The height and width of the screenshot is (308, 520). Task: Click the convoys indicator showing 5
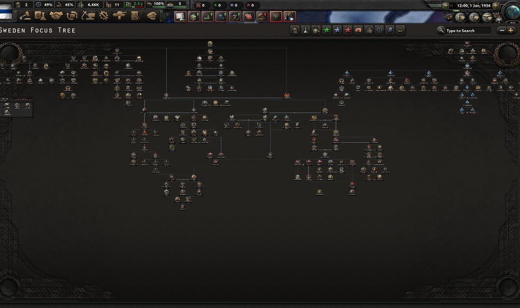click(176, 5)
